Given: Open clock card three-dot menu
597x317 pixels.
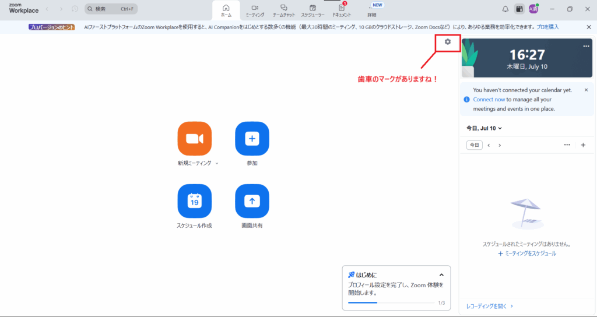Looking at the screenshot, I should [586, 46].
